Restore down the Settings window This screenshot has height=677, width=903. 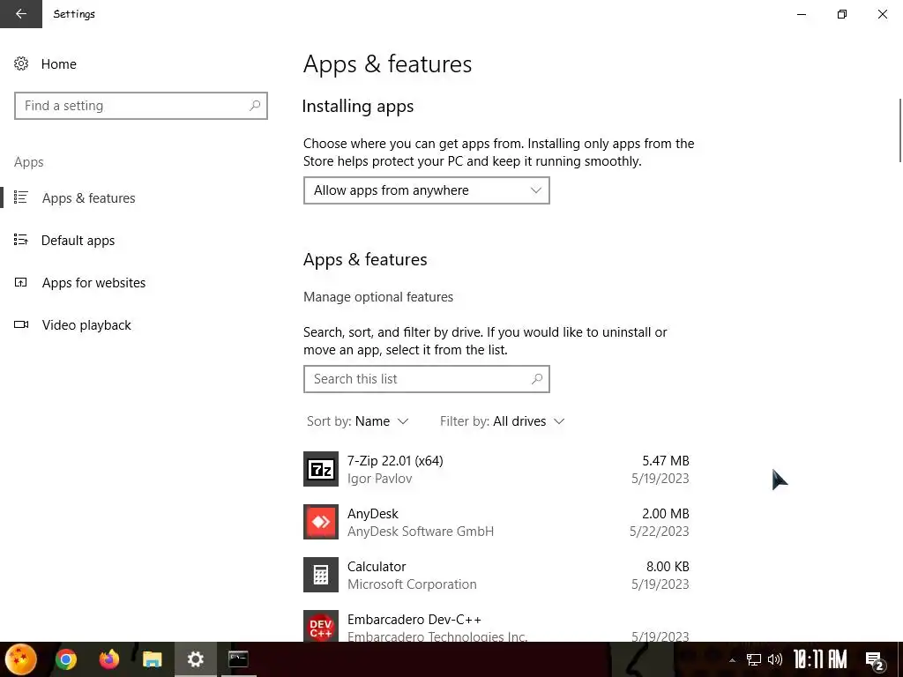tap(842, 14)
